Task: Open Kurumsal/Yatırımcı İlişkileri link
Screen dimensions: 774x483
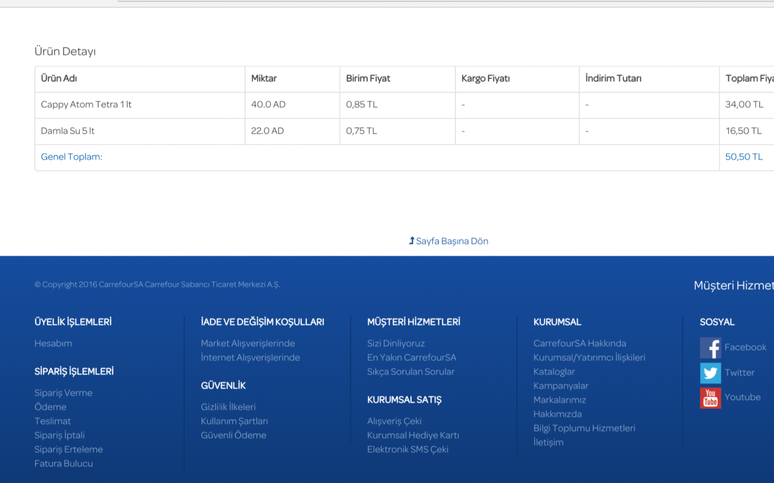Action: (x=589, y=357)
